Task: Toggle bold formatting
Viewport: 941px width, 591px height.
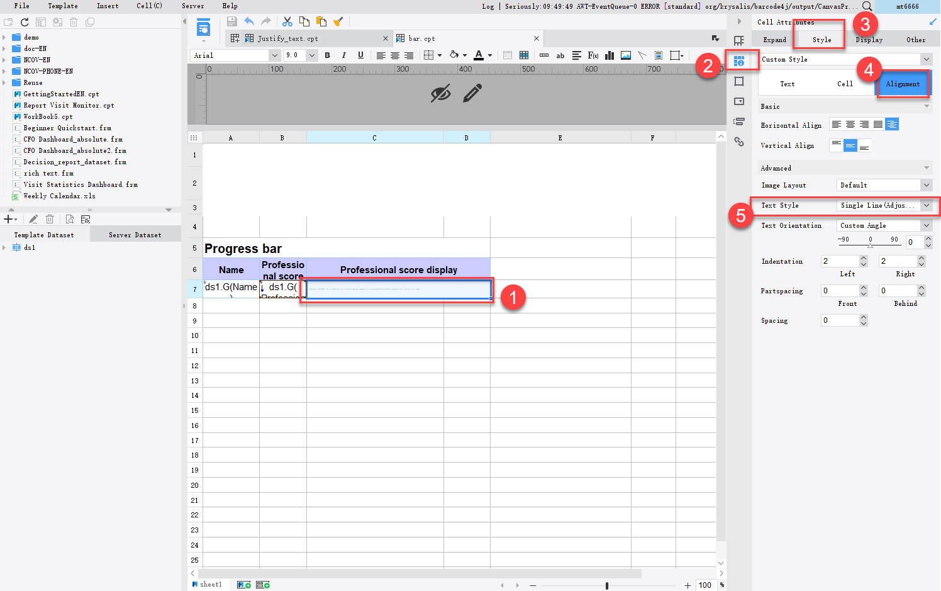Action: (327, 55)
